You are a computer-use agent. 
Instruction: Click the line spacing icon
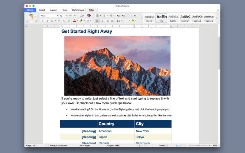coord(119,21)
